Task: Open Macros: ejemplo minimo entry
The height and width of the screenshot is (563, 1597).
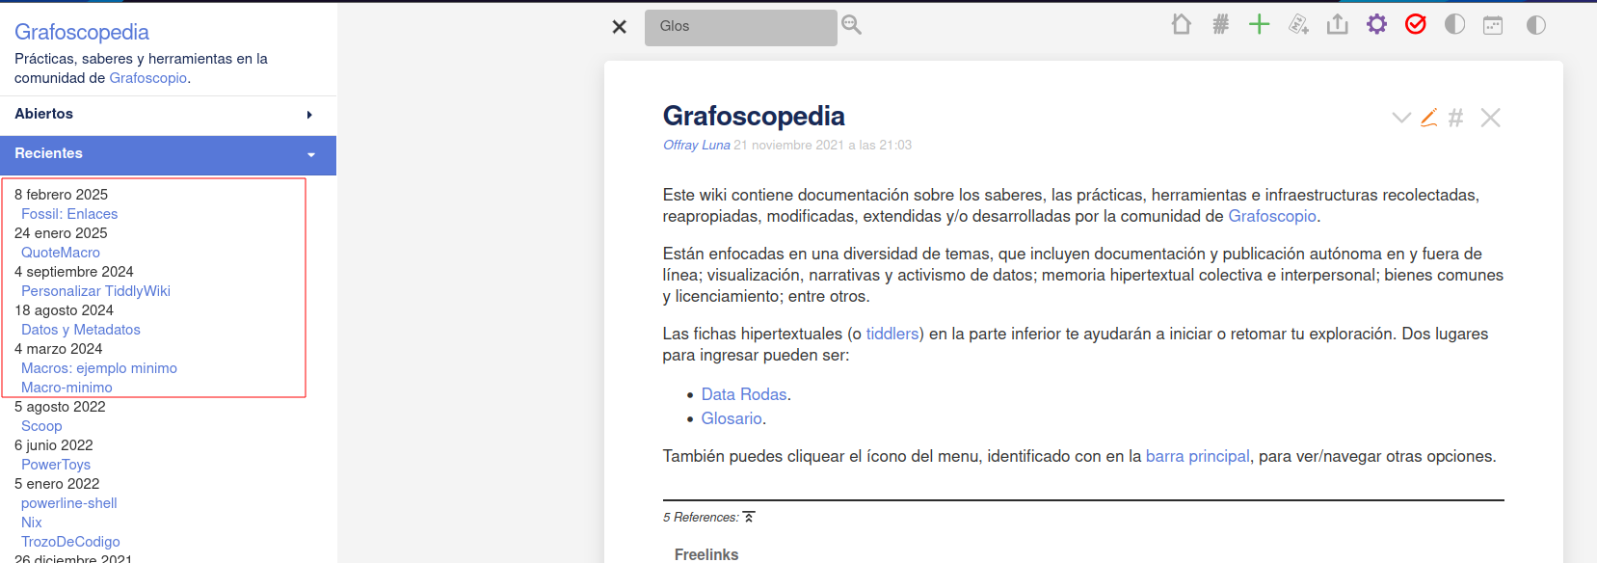Action: click(x=99, y=368)
